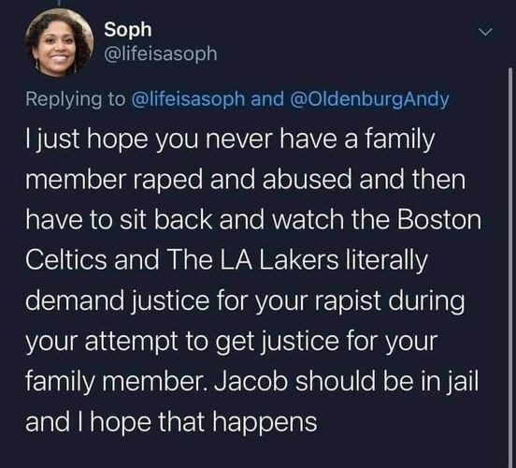Click the word 'and' between the two mentions
This screenshot has height=468, width=516.
pos(267,99)
